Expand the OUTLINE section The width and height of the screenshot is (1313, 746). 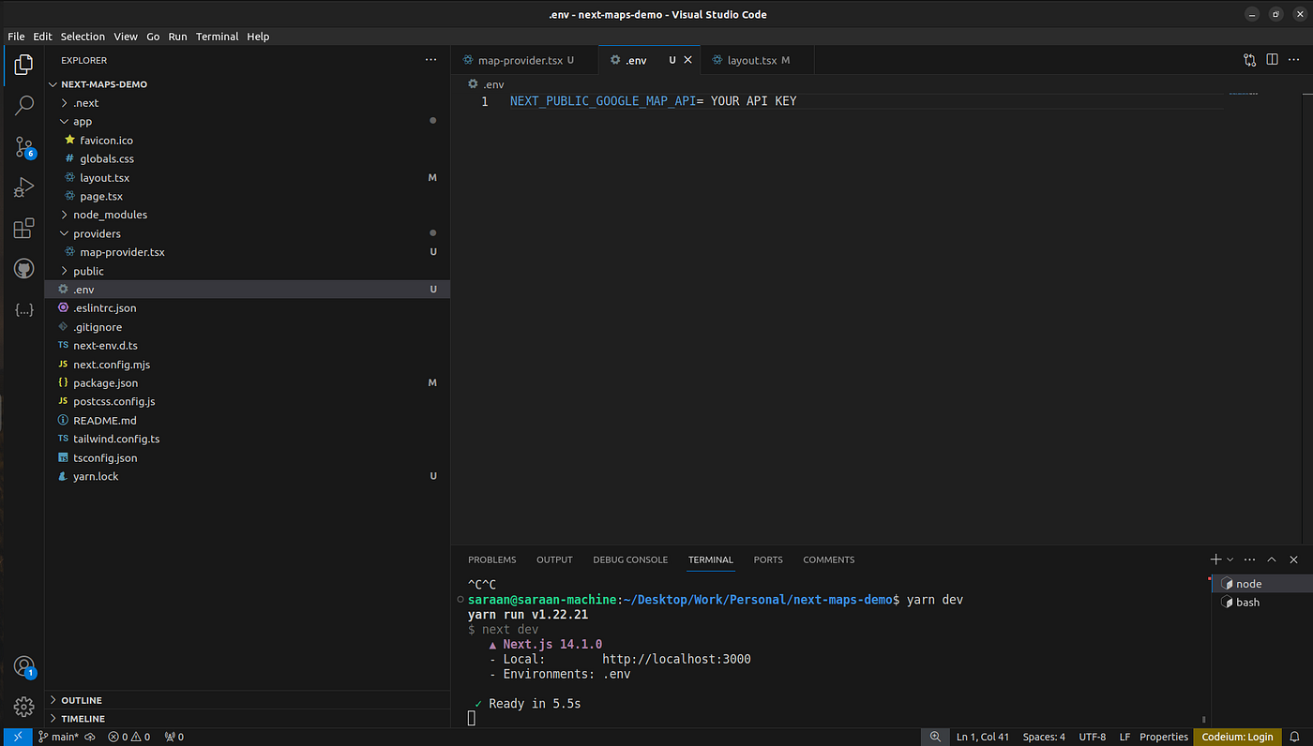248,700
